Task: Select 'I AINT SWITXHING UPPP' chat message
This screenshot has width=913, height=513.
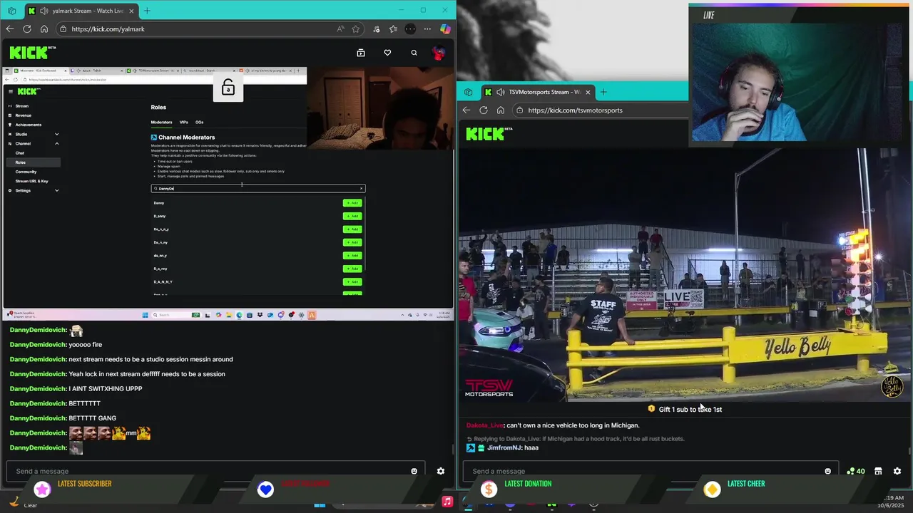Action: coord(105,389)
